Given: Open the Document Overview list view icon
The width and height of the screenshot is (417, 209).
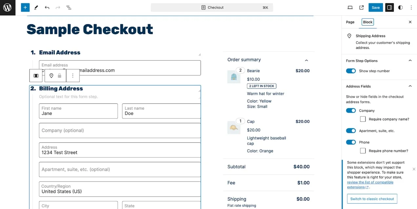Looking at the screenshot, I should [x=69, y=7].
